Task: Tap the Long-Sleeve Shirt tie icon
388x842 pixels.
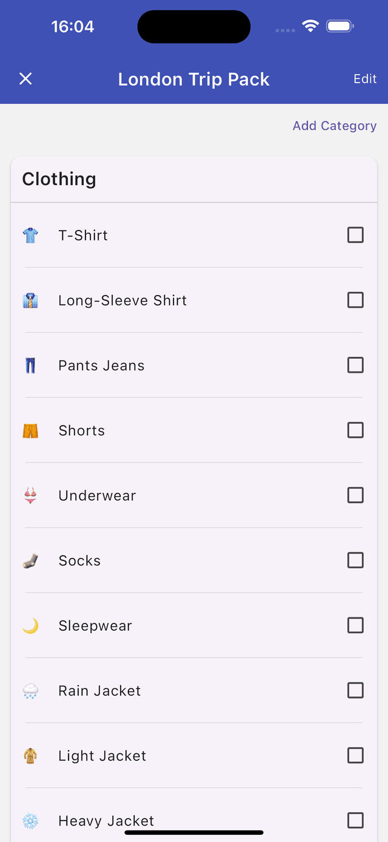Action: (30, 300)
